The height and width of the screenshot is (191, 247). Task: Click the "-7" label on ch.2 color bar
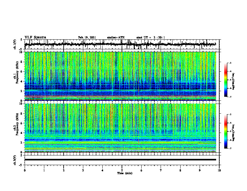pyautogui.click(x=230, y=148)
